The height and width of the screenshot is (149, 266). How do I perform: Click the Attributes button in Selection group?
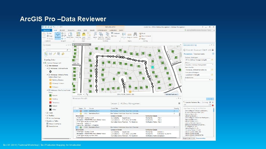115,33
